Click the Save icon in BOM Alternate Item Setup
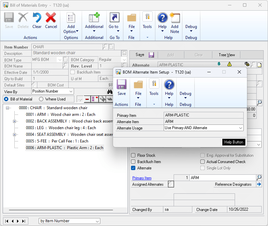 coord(122,85)
